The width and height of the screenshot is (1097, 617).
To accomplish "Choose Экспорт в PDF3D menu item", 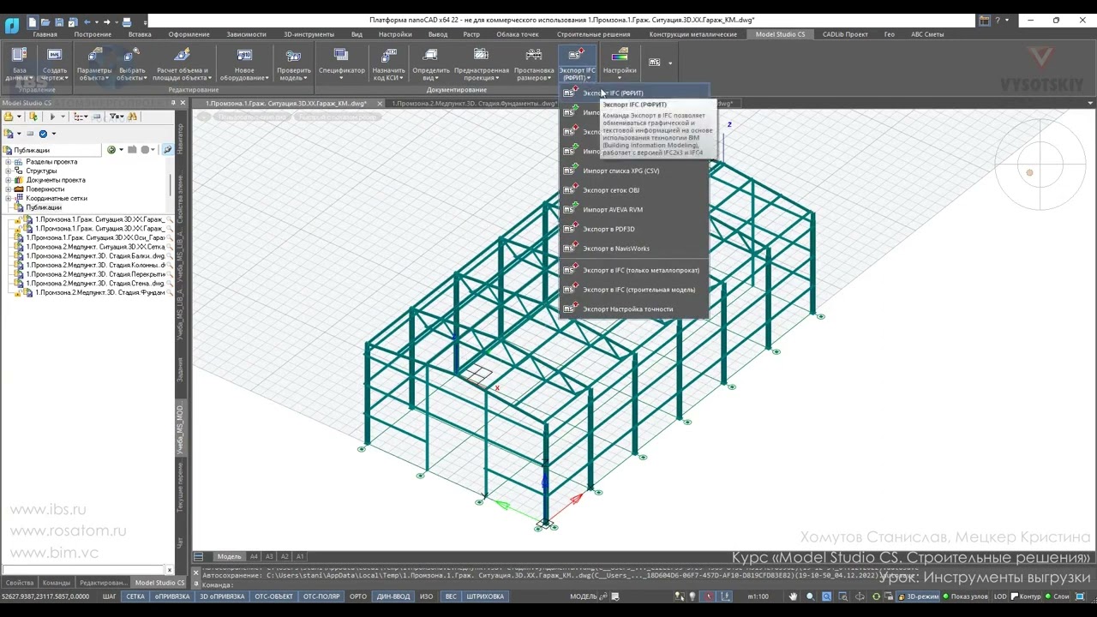I will [634, 229].
